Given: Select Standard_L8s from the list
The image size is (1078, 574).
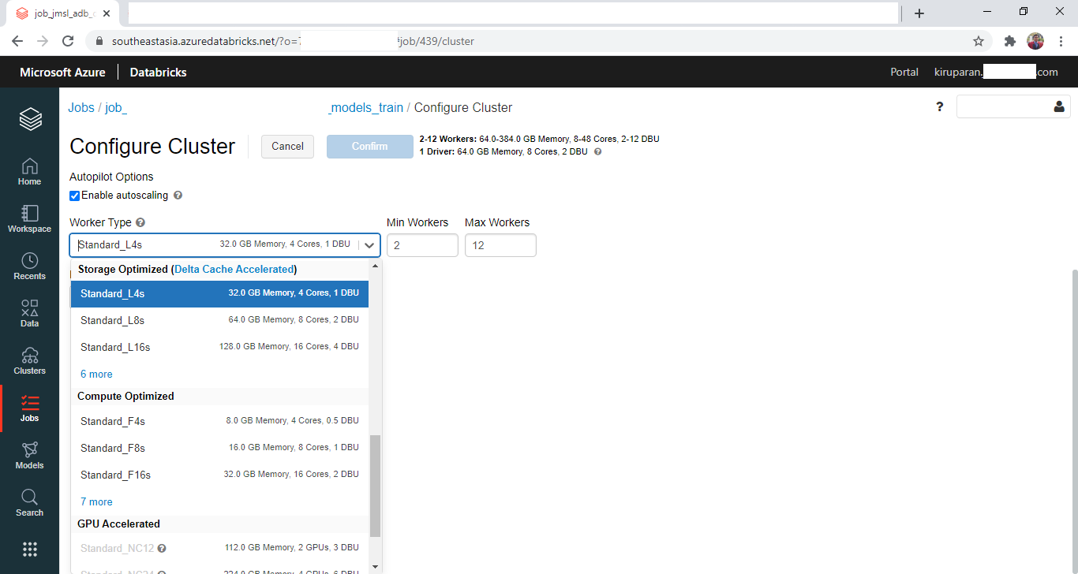Looking at the screenshot, I should 219,320.
